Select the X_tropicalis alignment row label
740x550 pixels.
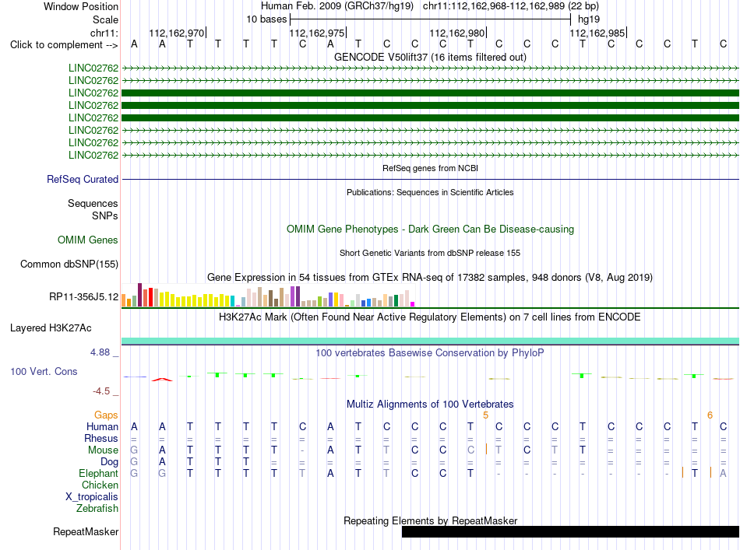(x=92, y=497)
